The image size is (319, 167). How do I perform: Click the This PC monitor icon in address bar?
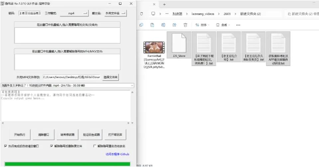(x=153, y=14)
